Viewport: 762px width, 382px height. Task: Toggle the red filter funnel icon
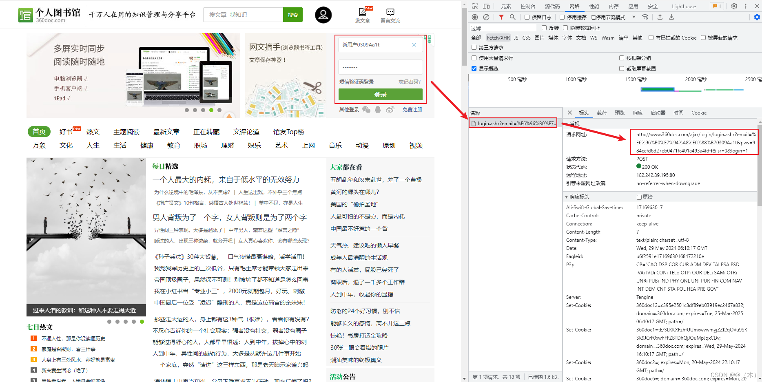[501, 17]
